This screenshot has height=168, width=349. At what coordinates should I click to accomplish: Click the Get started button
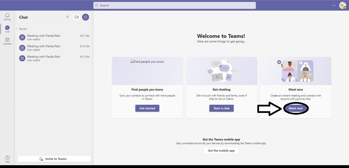click(147, 108)
